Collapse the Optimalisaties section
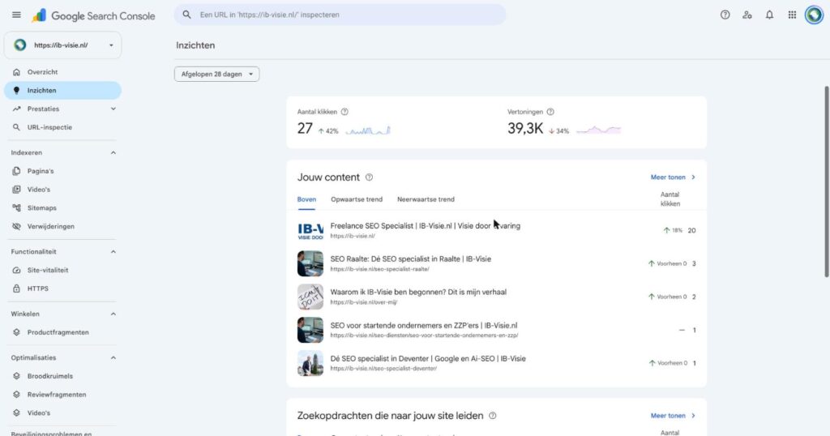The height and width of the screenshot is (436, 830). tap(113, 357)
